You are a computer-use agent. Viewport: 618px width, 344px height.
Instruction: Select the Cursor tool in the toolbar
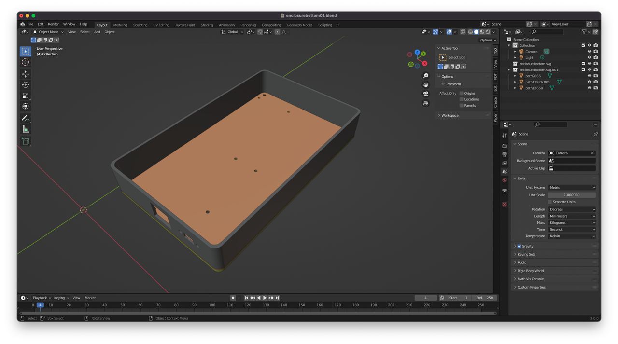click(x=26, y=62)
